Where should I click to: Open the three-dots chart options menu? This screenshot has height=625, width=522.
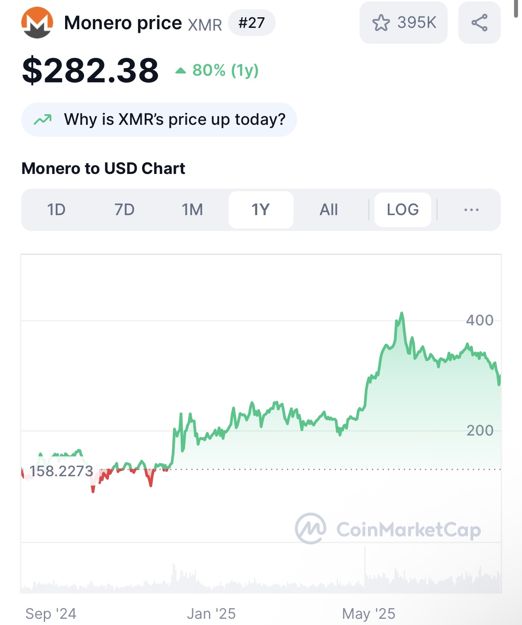(471, 210)
